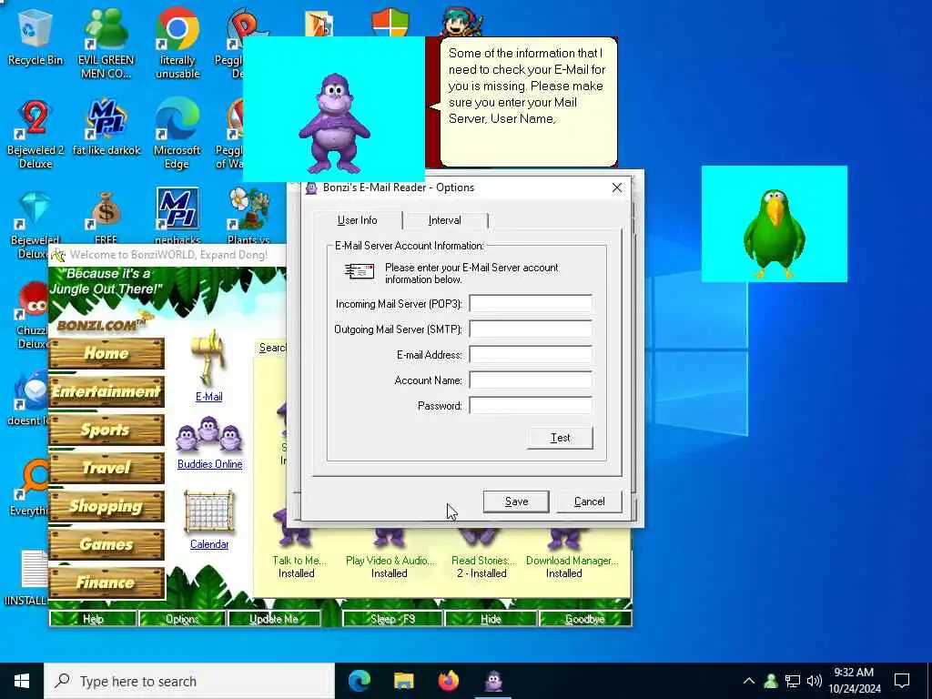The image size is (932, 699).
Task: Click the Password field
Action: (x=531, y=406)
